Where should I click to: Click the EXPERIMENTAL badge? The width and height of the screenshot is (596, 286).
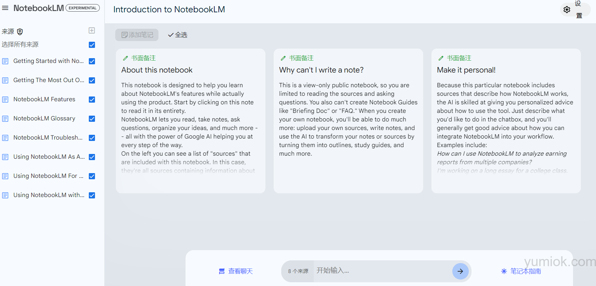[x=83, y=8]
